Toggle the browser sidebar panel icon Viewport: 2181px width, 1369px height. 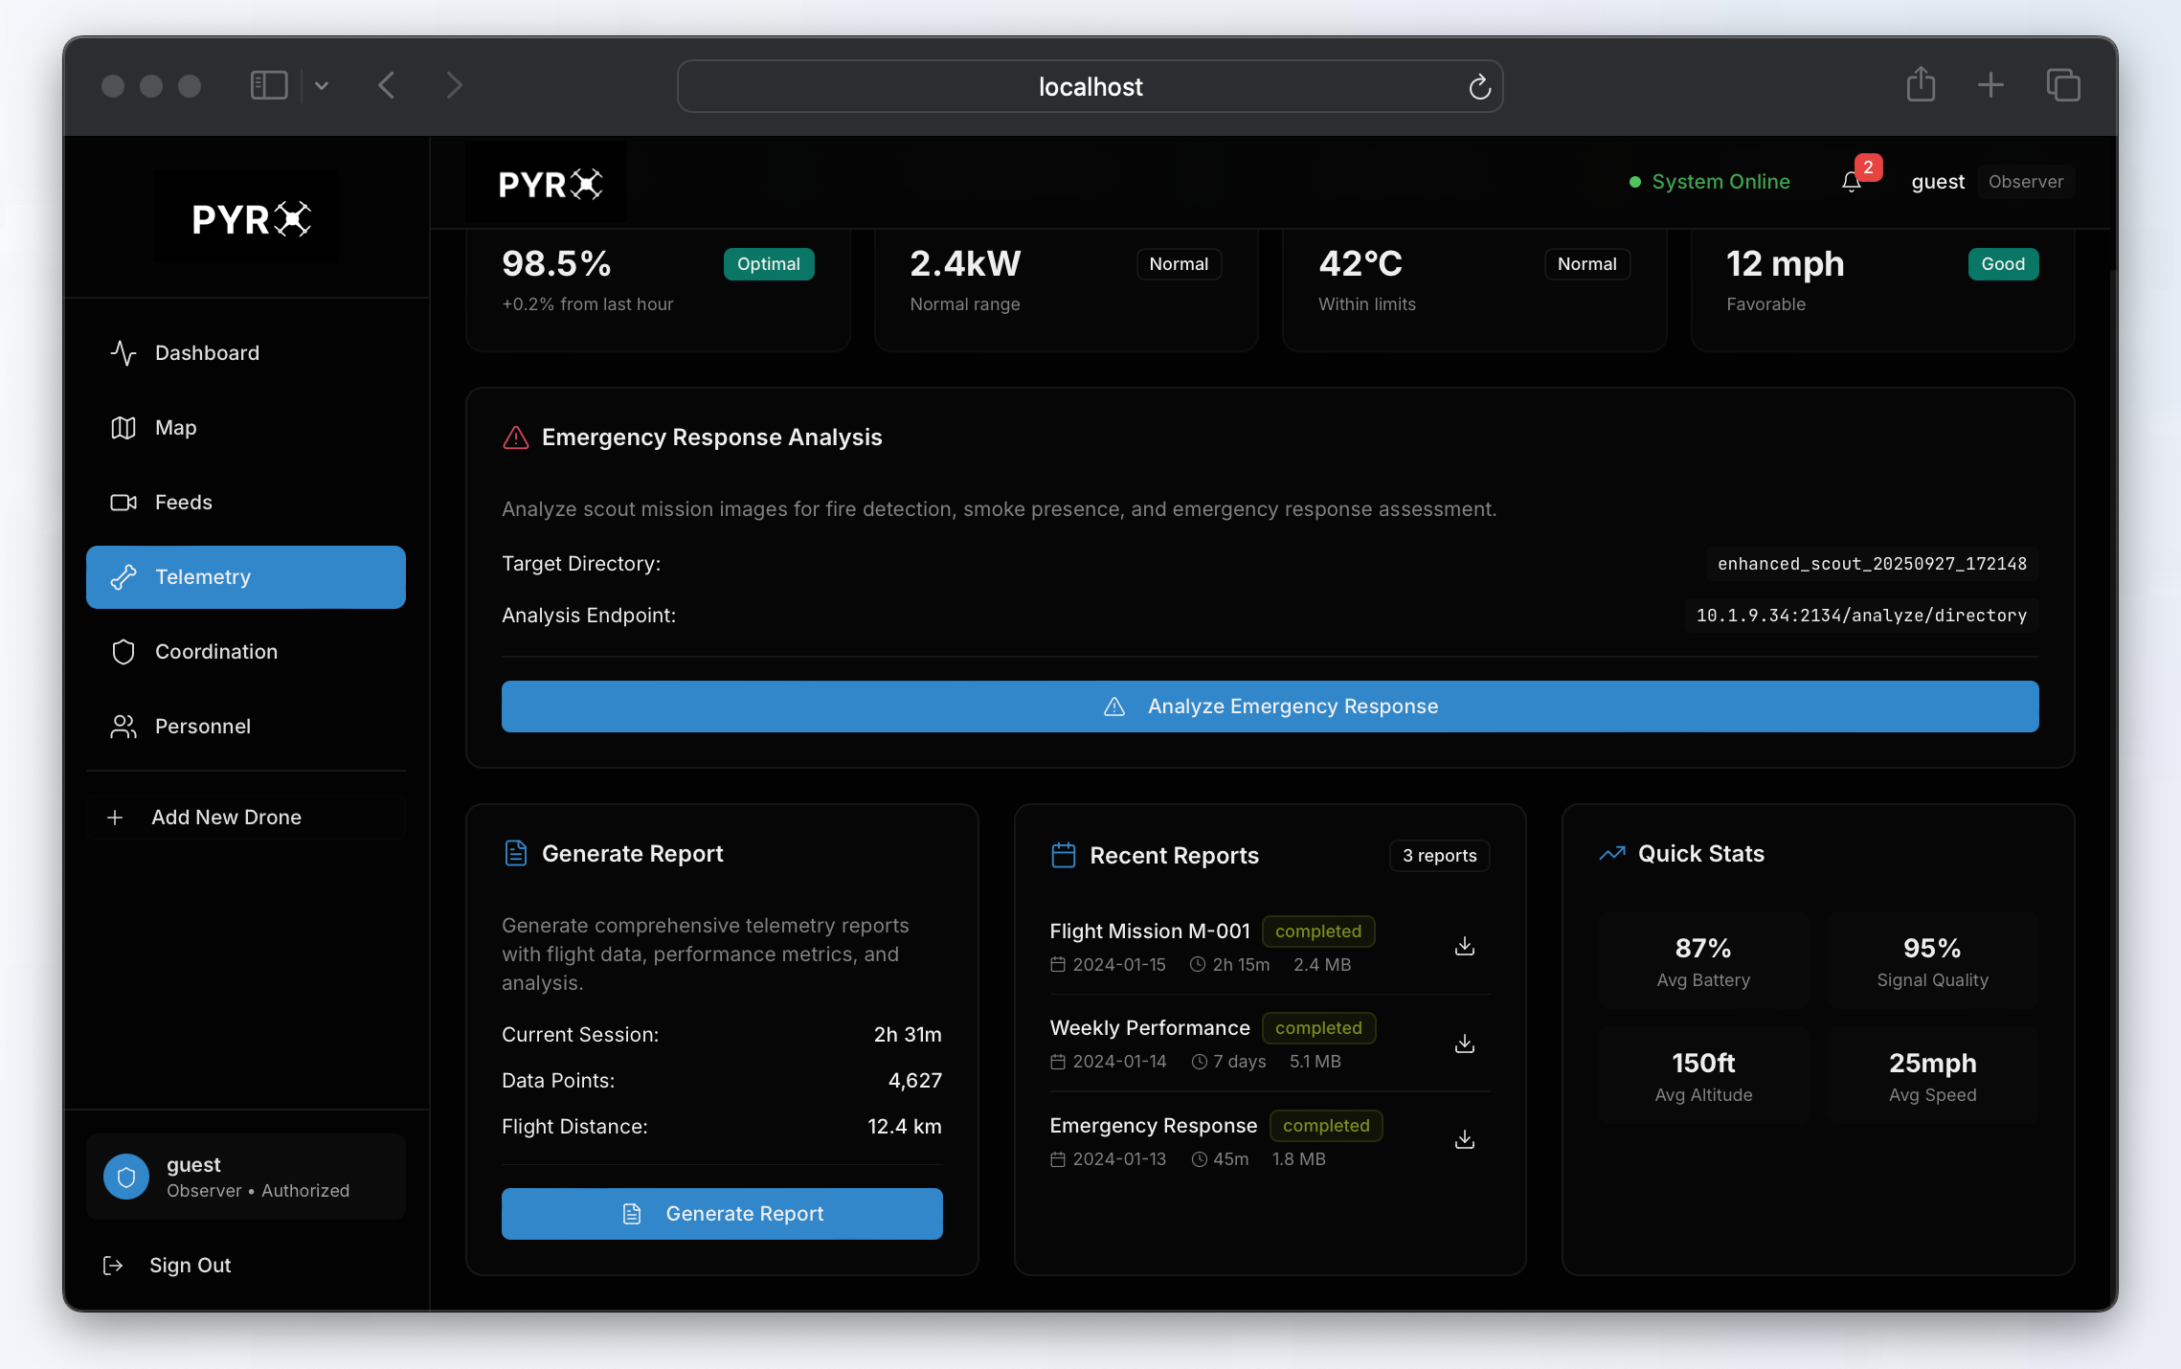pos(269,86)
